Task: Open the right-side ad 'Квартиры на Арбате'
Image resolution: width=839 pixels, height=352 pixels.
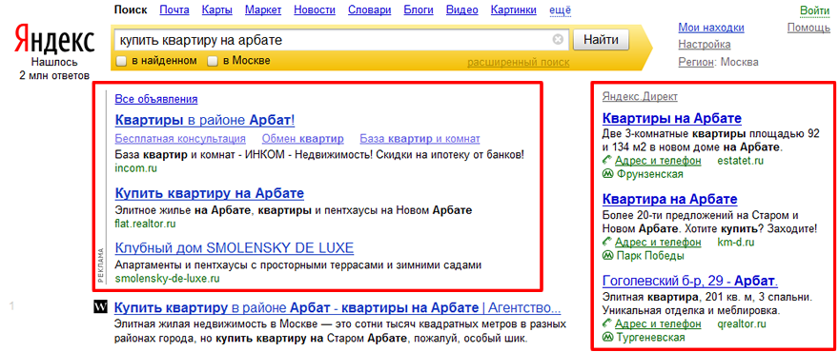Action: pos(672,118)
